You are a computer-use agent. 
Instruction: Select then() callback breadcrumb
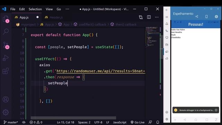click(x=126, y=24)
